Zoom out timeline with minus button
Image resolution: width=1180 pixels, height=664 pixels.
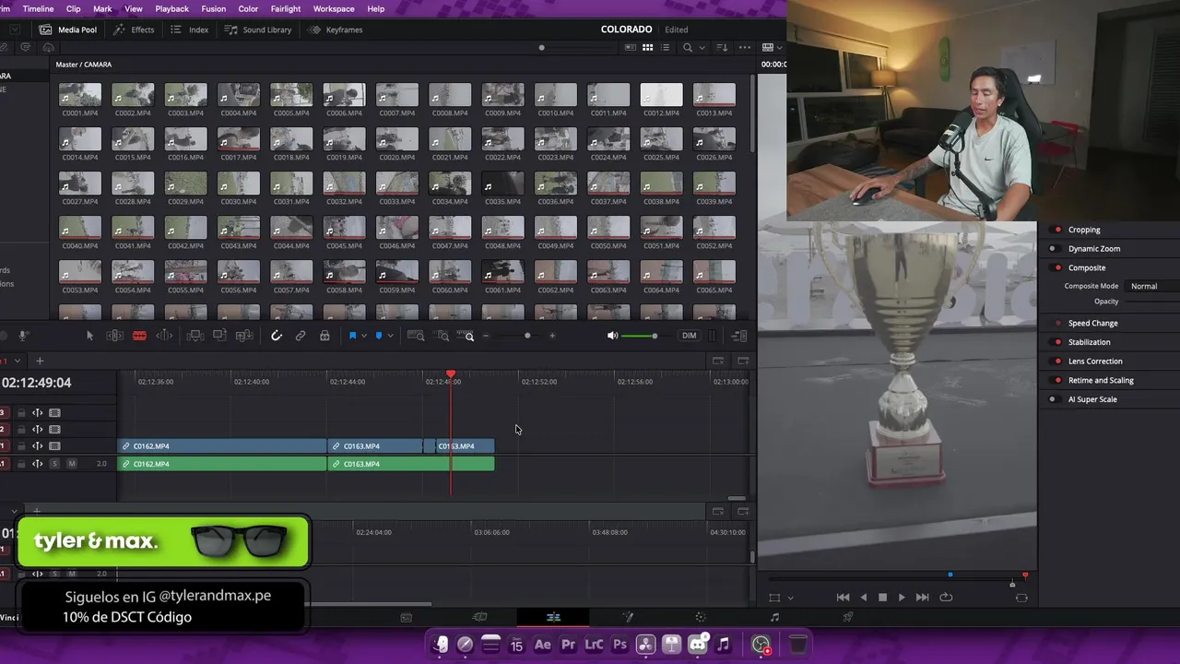click(486, 336)
